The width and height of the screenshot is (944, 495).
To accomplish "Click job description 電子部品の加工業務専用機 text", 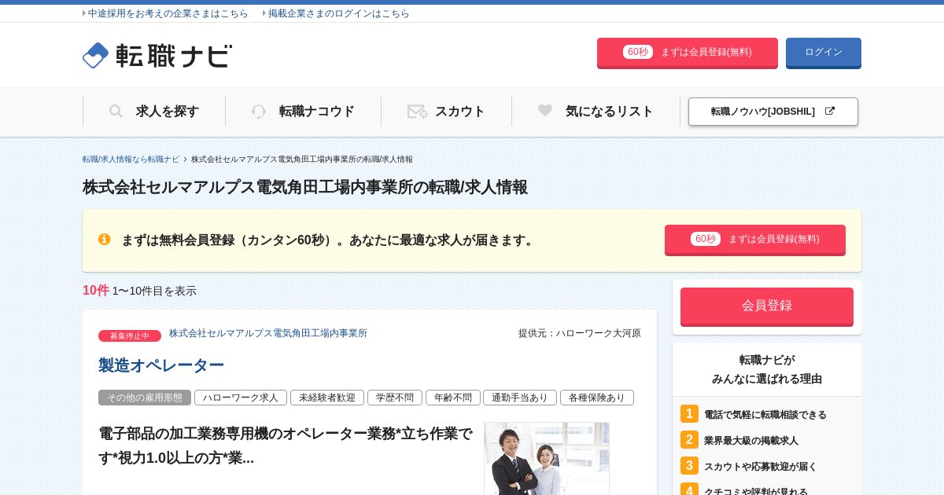I will [x=286, y=445].
